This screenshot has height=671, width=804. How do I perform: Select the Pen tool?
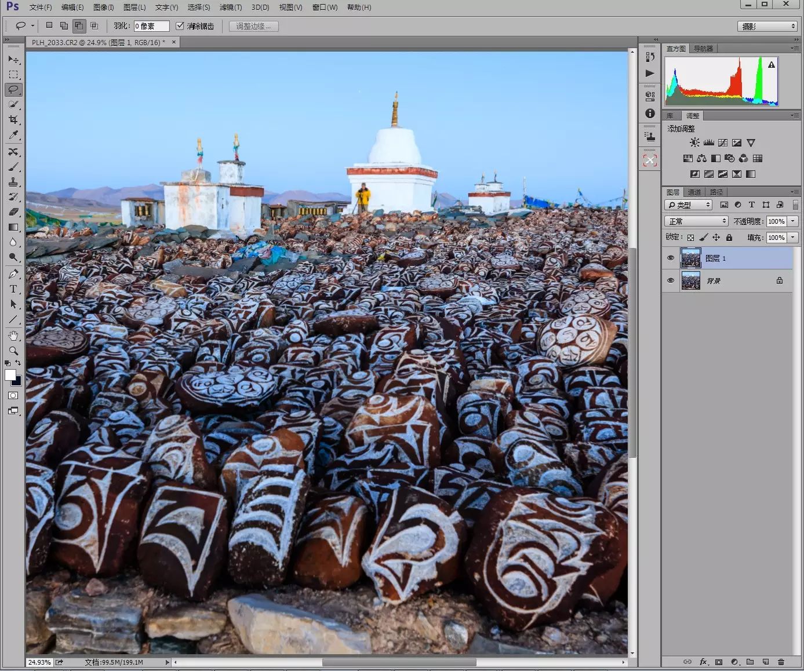(x=13, y=274)
